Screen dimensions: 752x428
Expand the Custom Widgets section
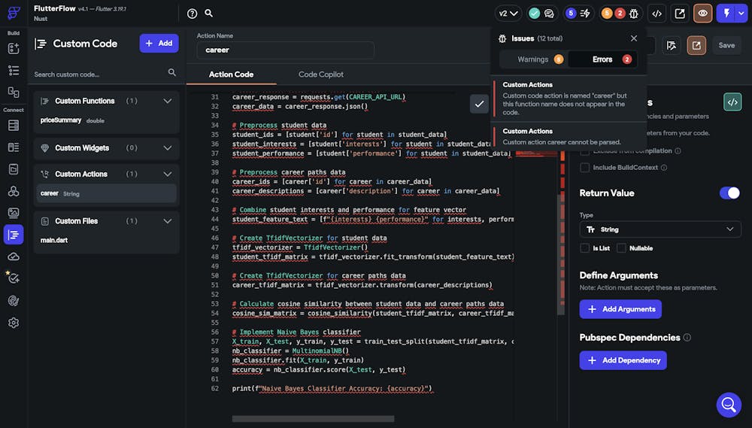168,148
